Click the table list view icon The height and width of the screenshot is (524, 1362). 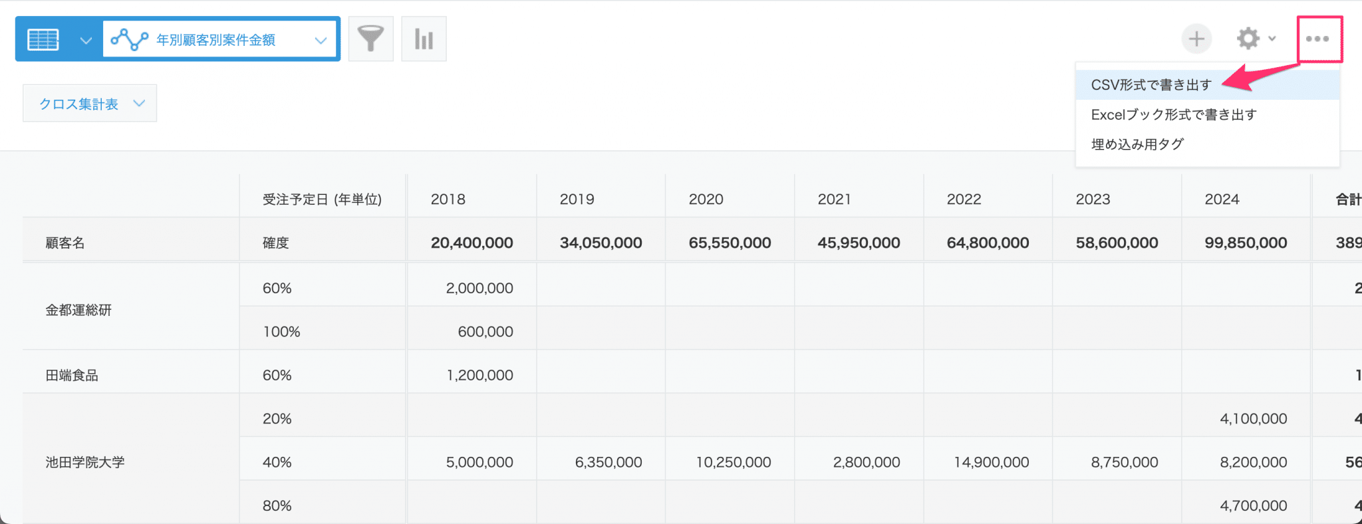pos(43,39)
